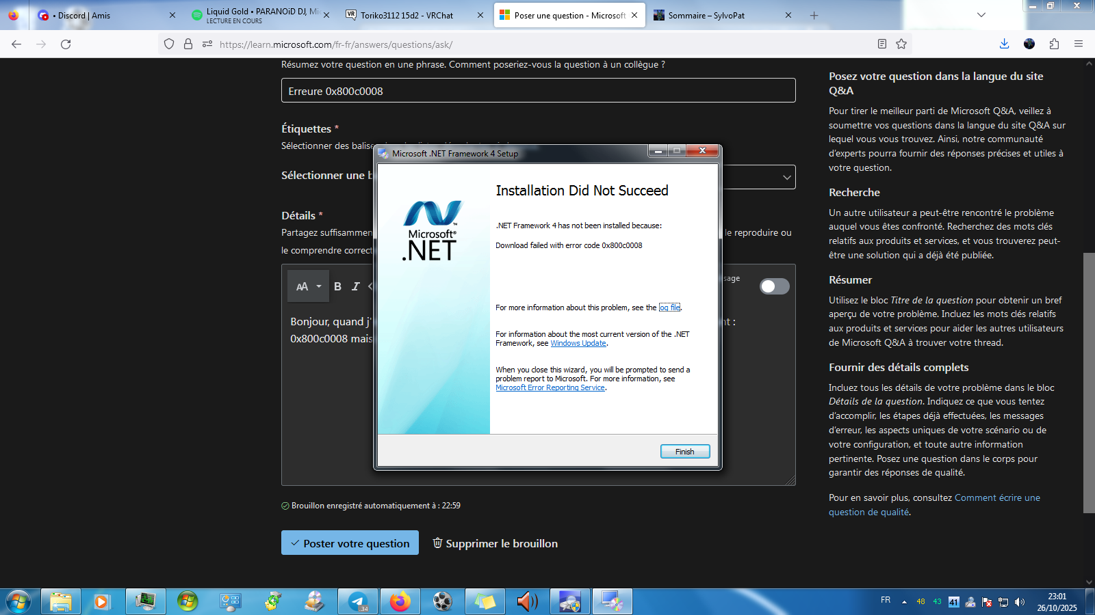Click Poster votre question button
1095x615 pixels.
(350, 543)
